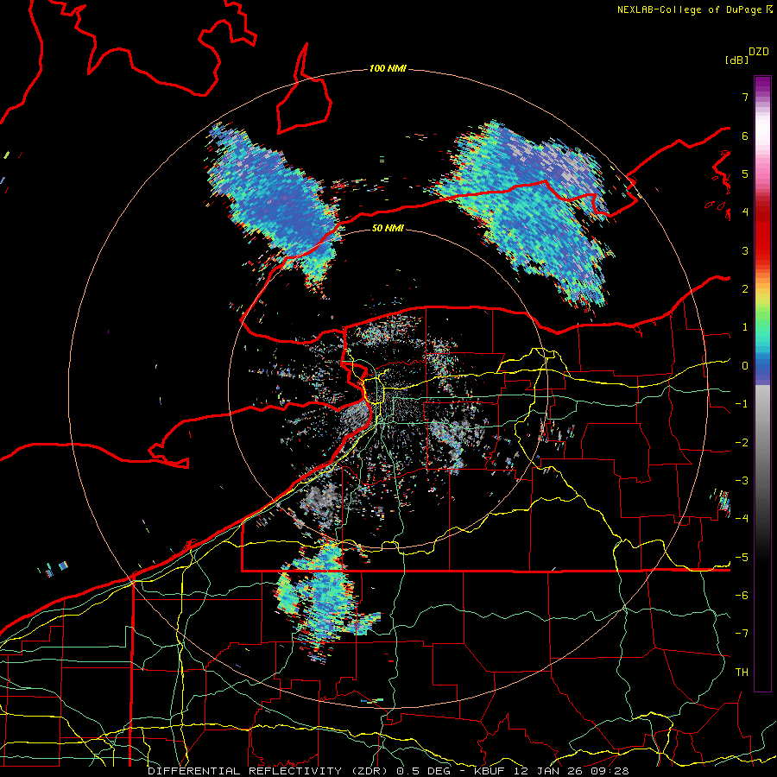The width and height of the screenshot is (777, 777).
Task: Click the KBUF station identifier in footer
Action: point(490,771)
